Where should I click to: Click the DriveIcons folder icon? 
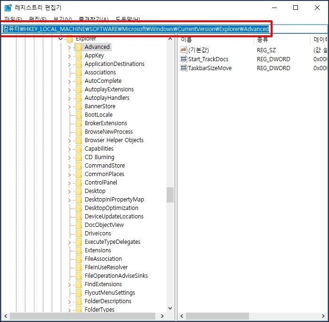79,233
